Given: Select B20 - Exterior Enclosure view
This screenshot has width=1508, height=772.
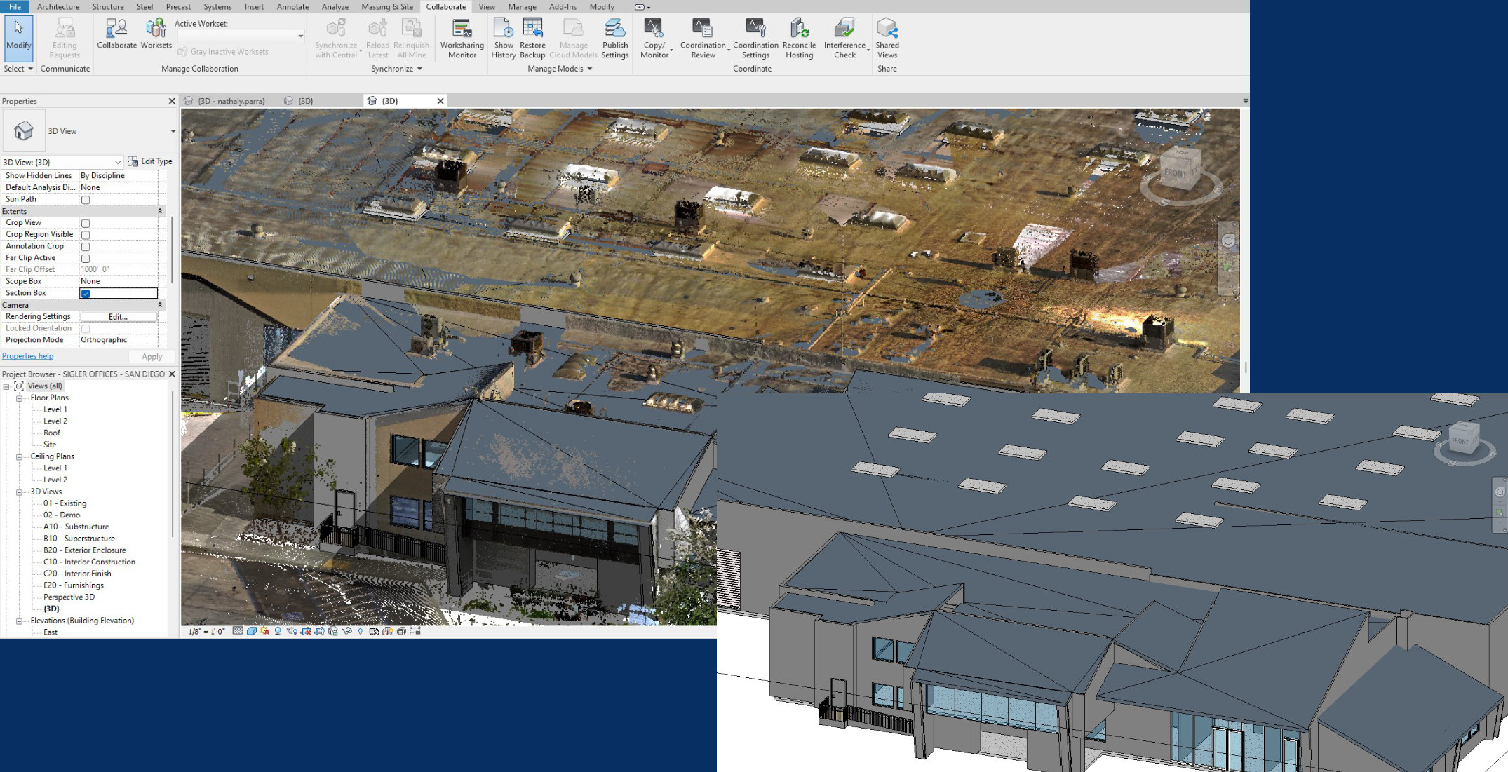Looking at the screenshot, I should [x=84, y=550].
